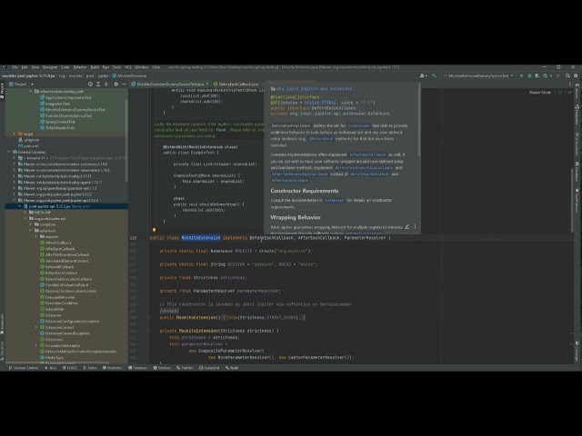
Task: Open the Run tool window at bottom
Action: coord(51,368)
